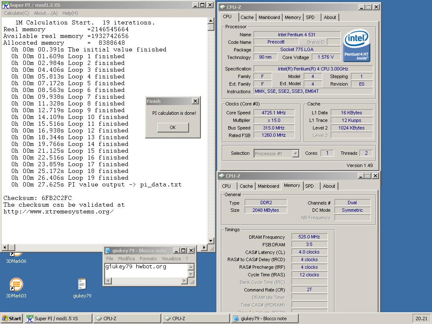Open the ? help menu in Notepad
432x324 pixels.
click(x=186, y=259)
